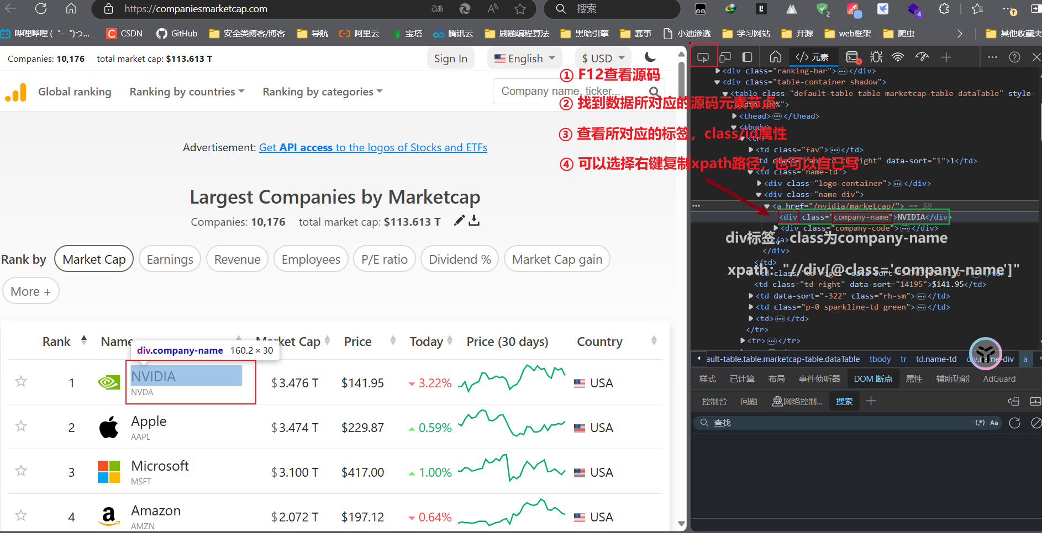Open the DevTools Network wifi icon tab
The width and height of the screenshot is (1042, 533).
click(x=898, y=57)
